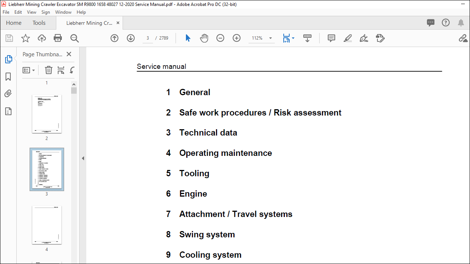Select page 4 thumbnail
The height and width of the screenshot is (264, 470).
(47, 225)
